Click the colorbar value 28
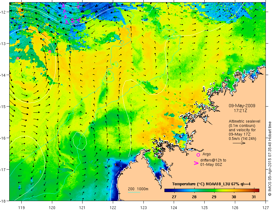The width and height of the screenshot is (272, 210). [x=194, y=197]
